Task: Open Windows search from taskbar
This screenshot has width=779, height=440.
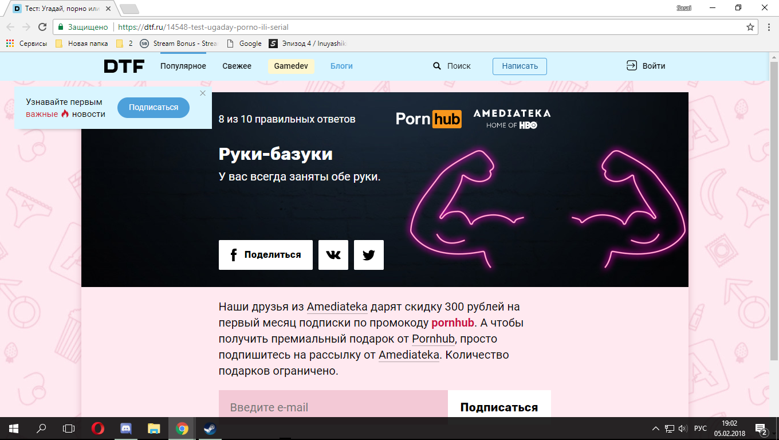Action: tap(41, 428)
